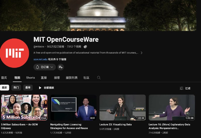
Task: Open the 5 Million Subscribers video thumbnail
Action: coord(24,108)
